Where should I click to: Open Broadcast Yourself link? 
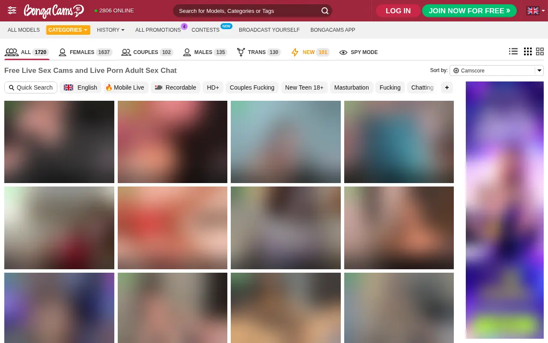pos(269,30)
